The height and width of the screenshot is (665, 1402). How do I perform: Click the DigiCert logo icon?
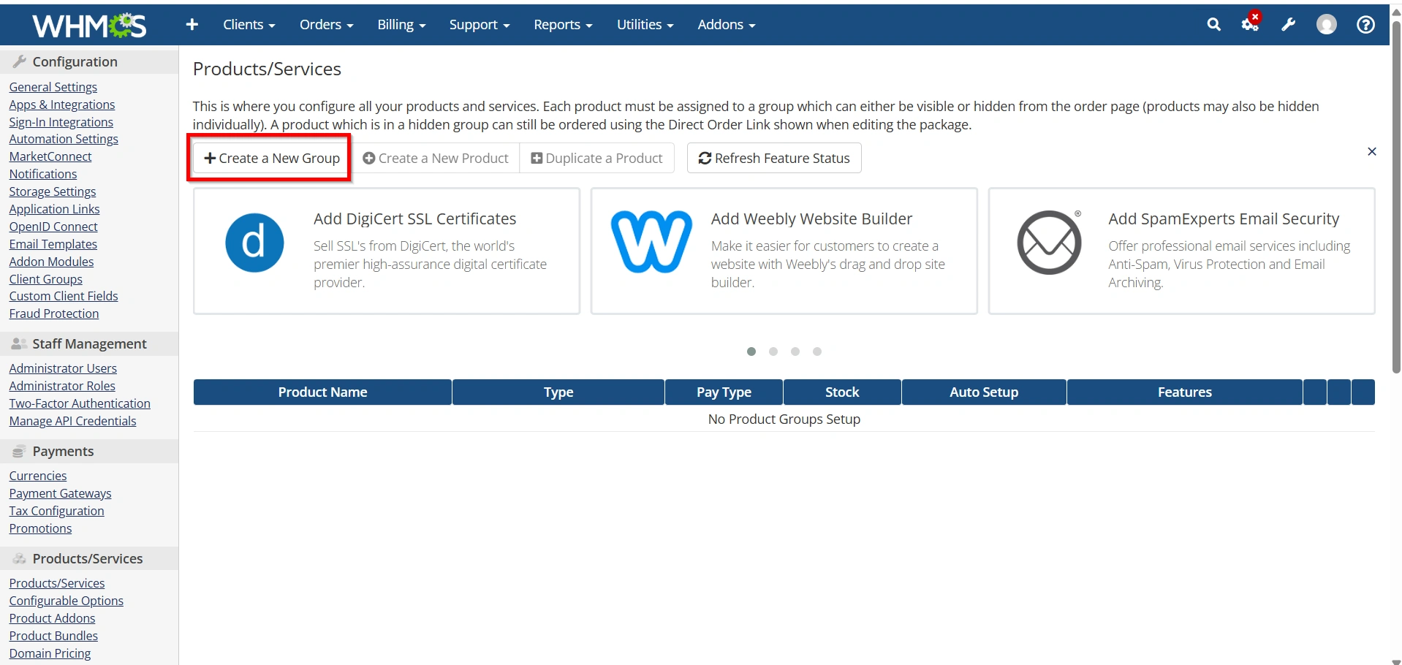pyautogui.click(x=254, y=243)
